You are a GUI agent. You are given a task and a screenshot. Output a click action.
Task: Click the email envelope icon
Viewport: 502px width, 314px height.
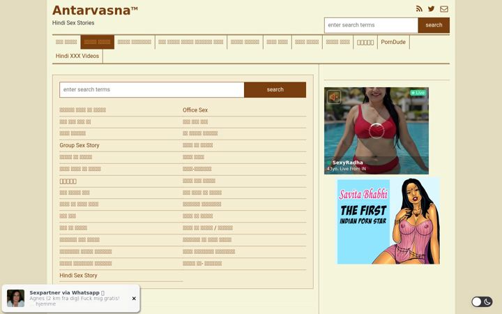[443, 9]
